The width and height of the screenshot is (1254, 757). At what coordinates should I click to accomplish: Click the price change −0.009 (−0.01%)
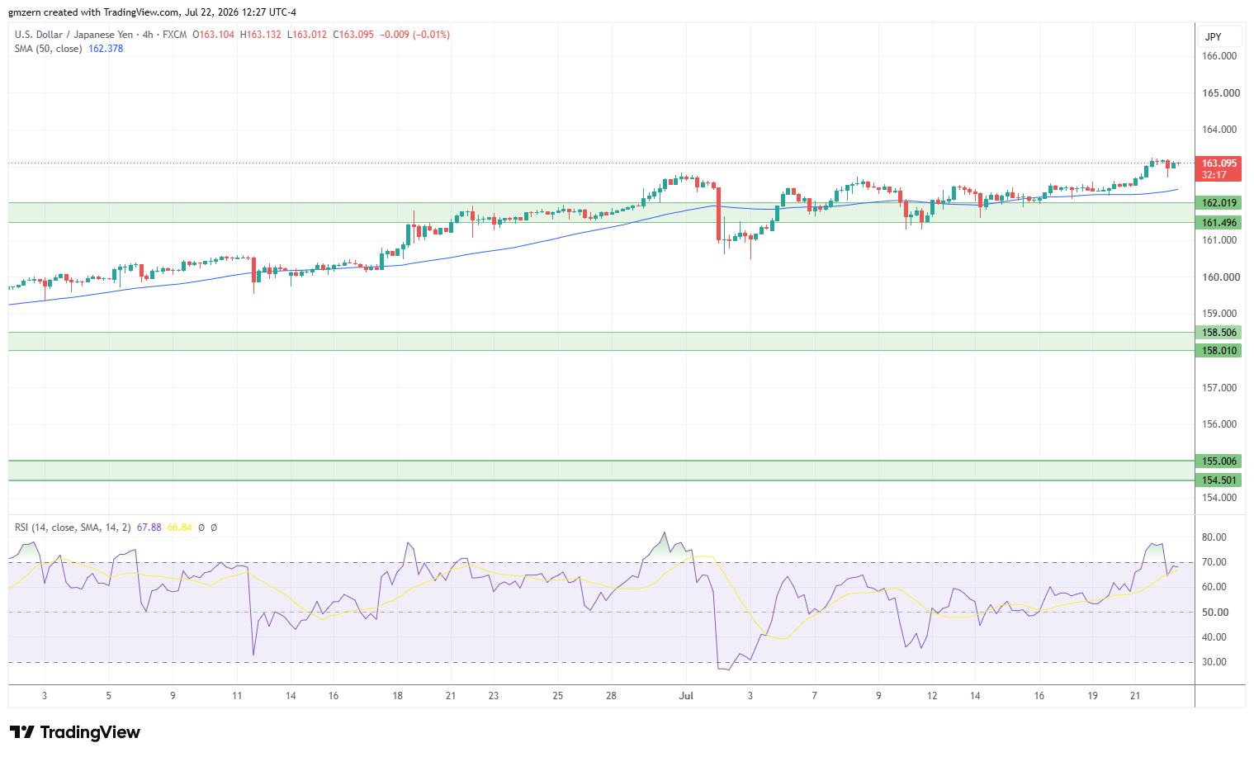pyautogui.click(x=414, y=35)
